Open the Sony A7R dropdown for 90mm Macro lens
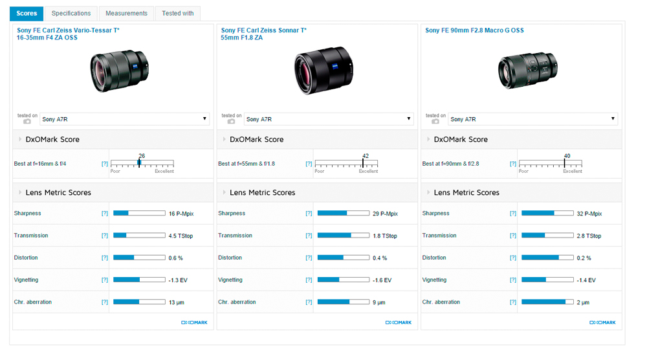647x356 pixels. (532, 119)
